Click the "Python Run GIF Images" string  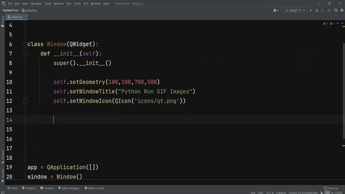pos(155,92)
